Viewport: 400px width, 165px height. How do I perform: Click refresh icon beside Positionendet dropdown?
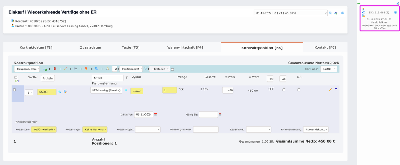[145, 68]
